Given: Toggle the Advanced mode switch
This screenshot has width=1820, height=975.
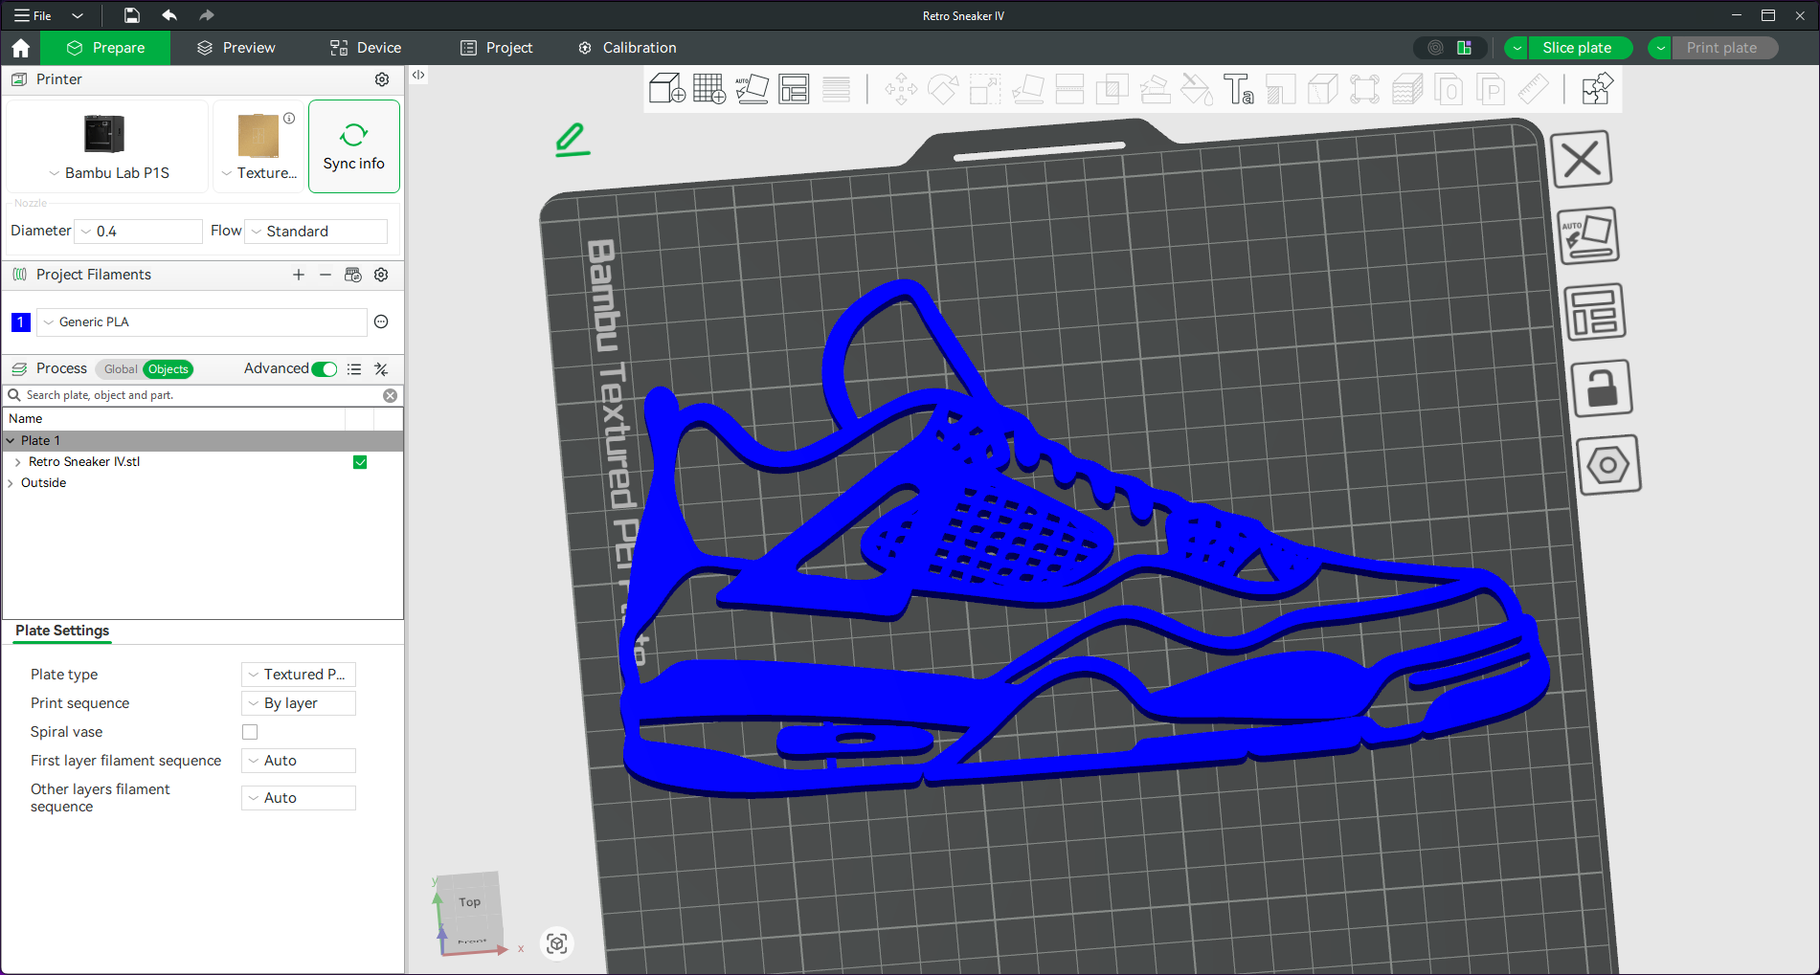Looking at the screenshot, I should click(x=325, y=369).
